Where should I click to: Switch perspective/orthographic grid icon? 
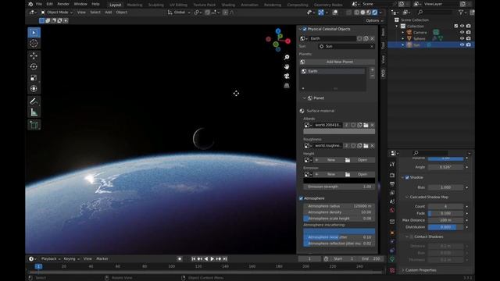coord(287,85)
